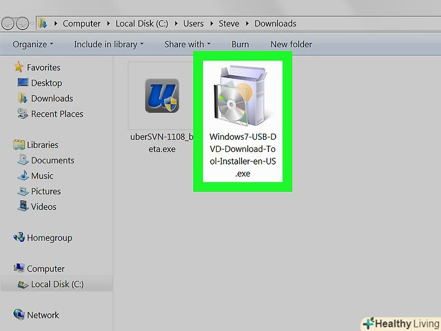Open Desktop in the navigation pane
This screenshot has height=331, width=441.
(x=47, y=83)
